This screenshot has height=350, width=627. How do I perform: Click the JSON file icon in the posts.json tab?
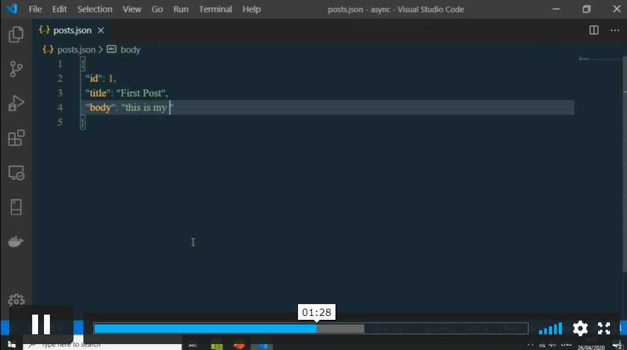pyautogui.click(x=44, y=30)
